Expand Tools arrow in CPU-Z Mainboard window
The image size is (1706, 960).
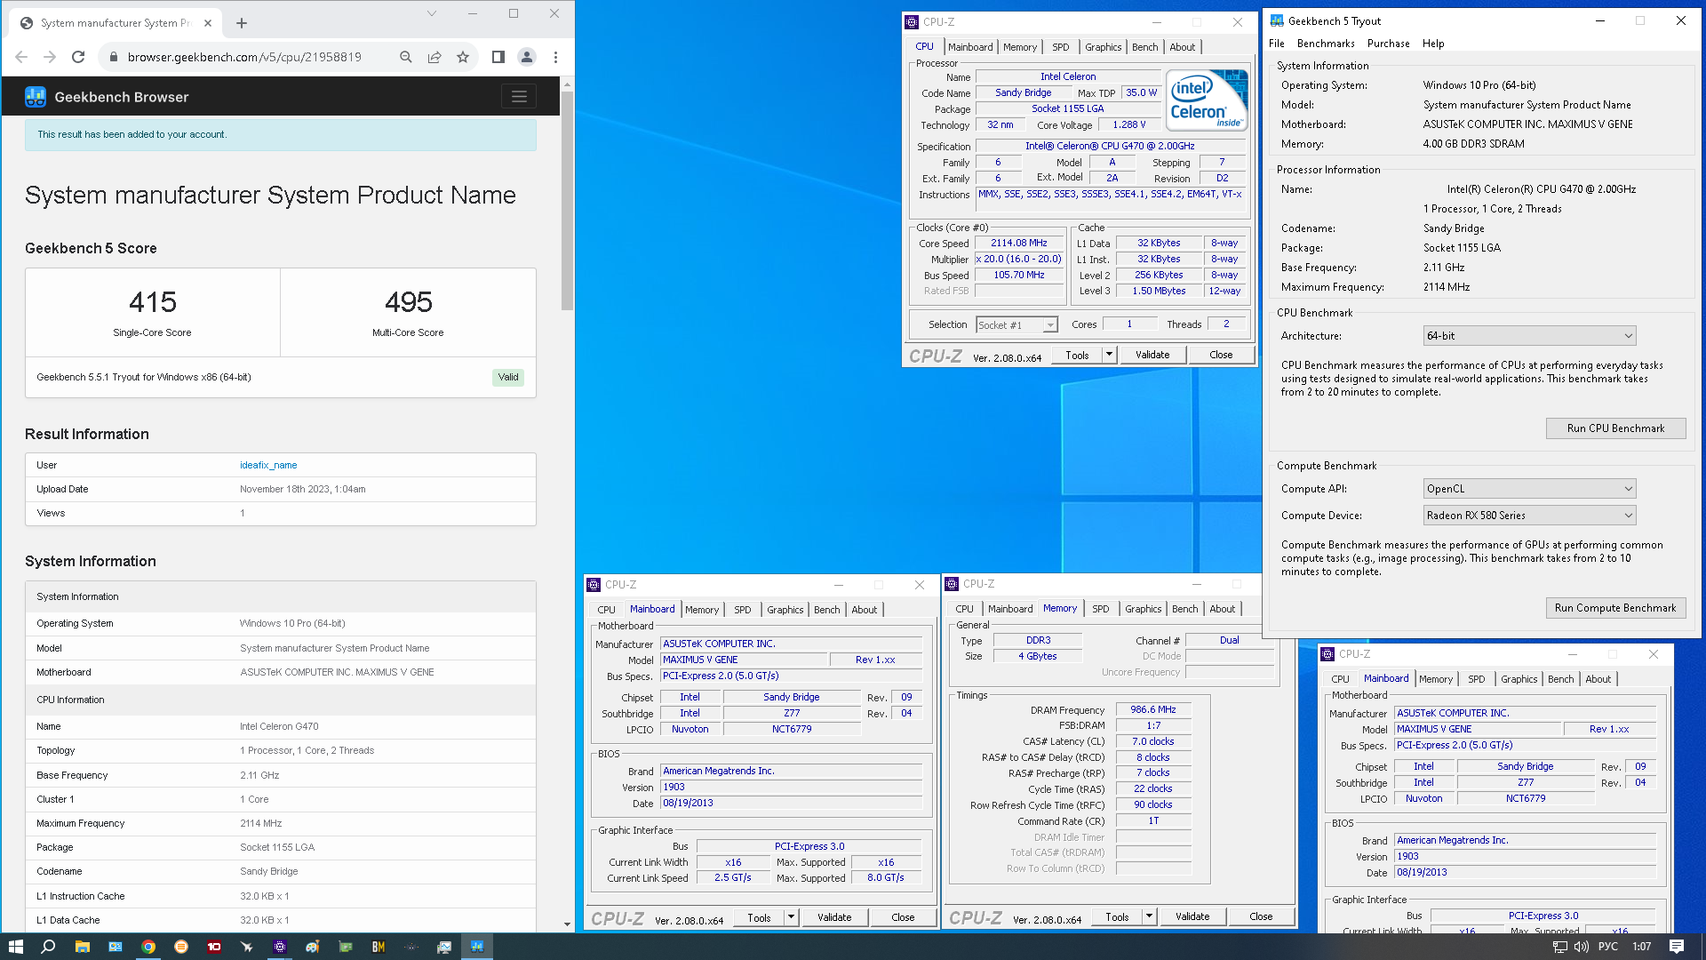click(791, 917)
